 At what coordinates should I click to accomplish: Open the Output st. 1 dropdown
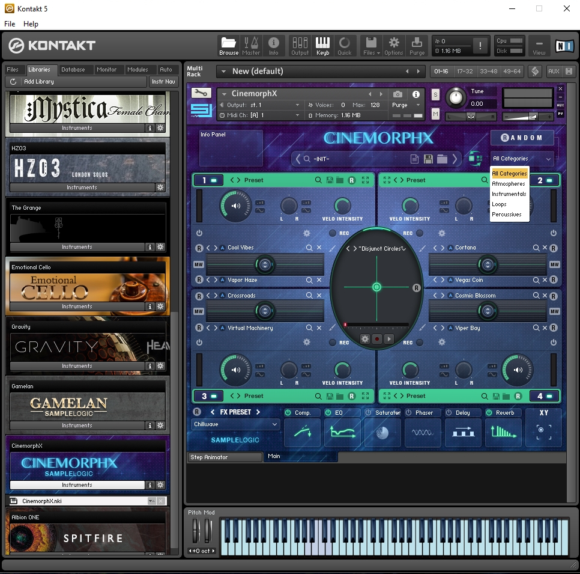[260, 105]
